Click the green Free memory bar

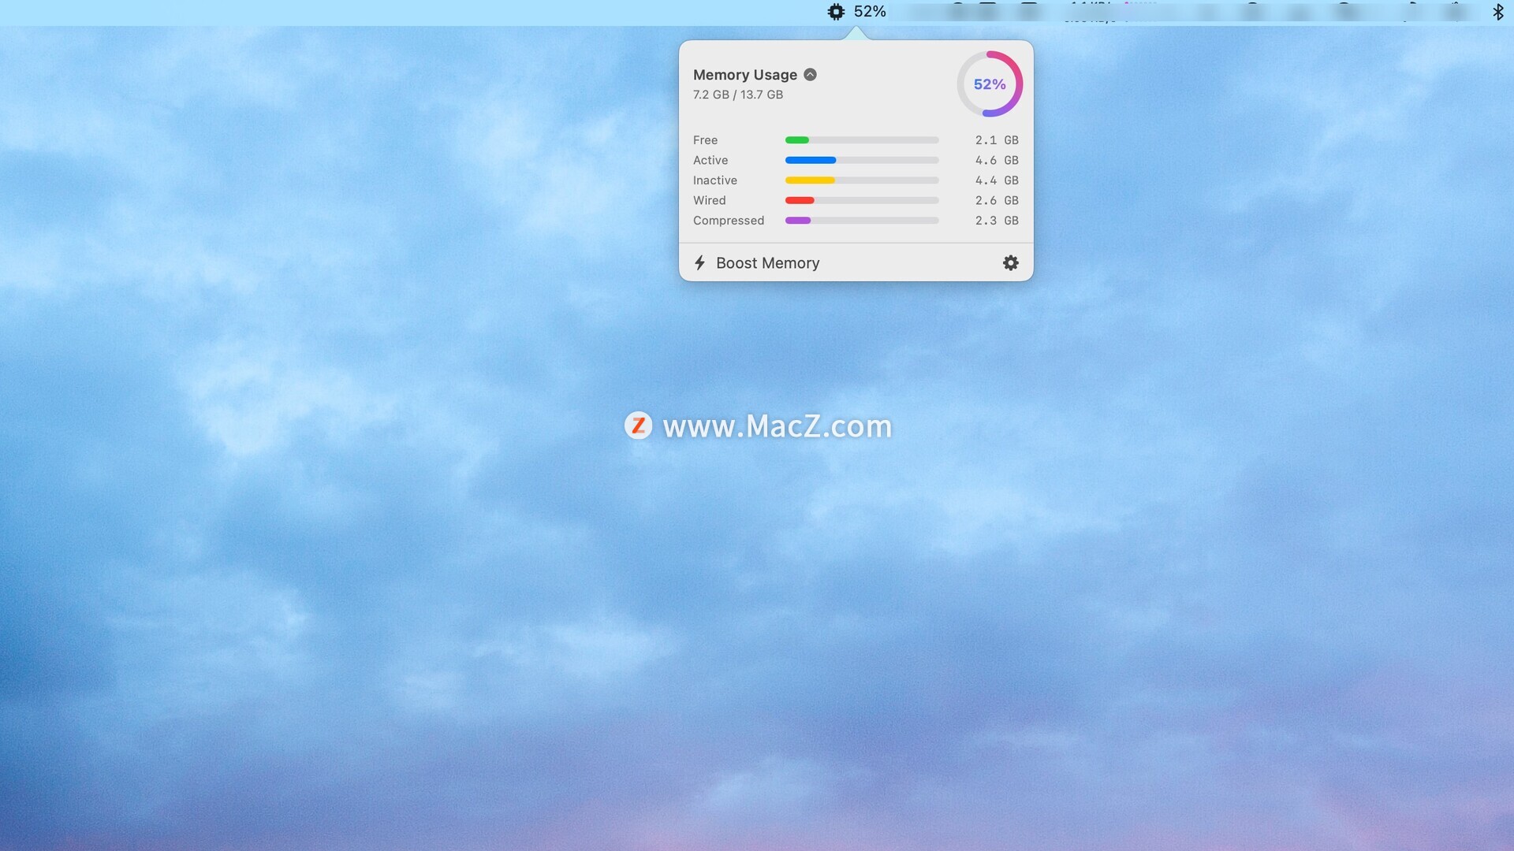click(797, 140)
